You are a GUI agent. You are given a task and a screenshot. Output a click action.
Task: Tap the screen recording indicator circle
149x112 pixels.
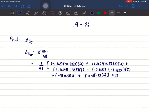pyautogui.click(x=46, y=6)
